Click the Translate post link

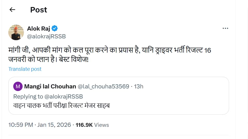[x=25, y=69]
